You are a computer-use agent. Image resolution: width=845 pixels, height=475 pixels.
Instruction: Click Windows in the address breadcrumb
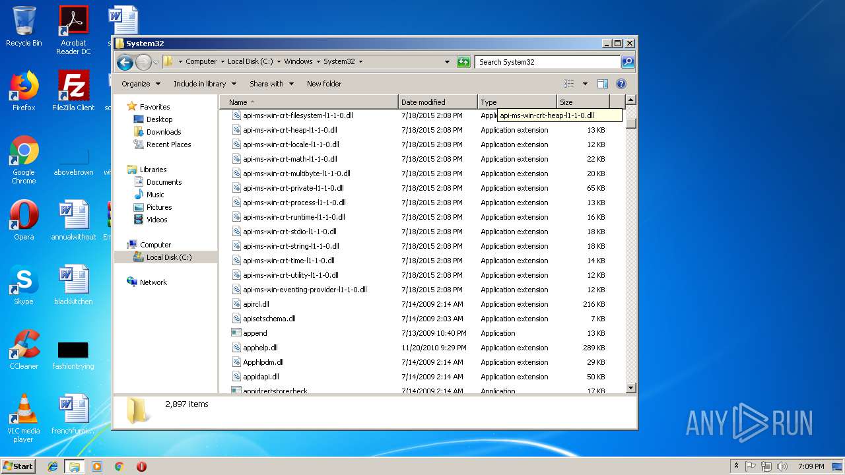[x=298, y=61]
